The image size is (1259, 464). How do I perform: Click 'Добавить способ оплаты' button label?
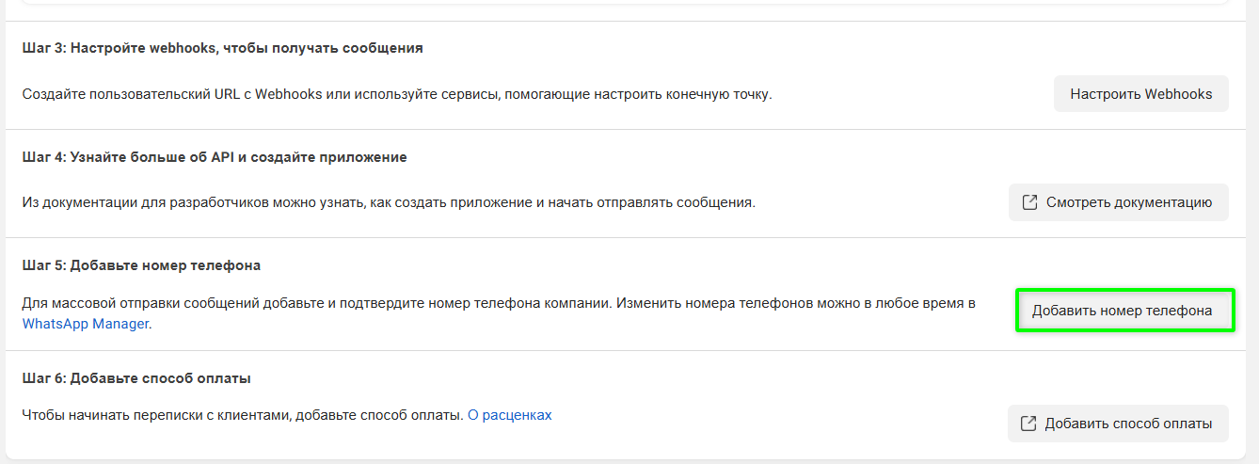coord(1128,424)
